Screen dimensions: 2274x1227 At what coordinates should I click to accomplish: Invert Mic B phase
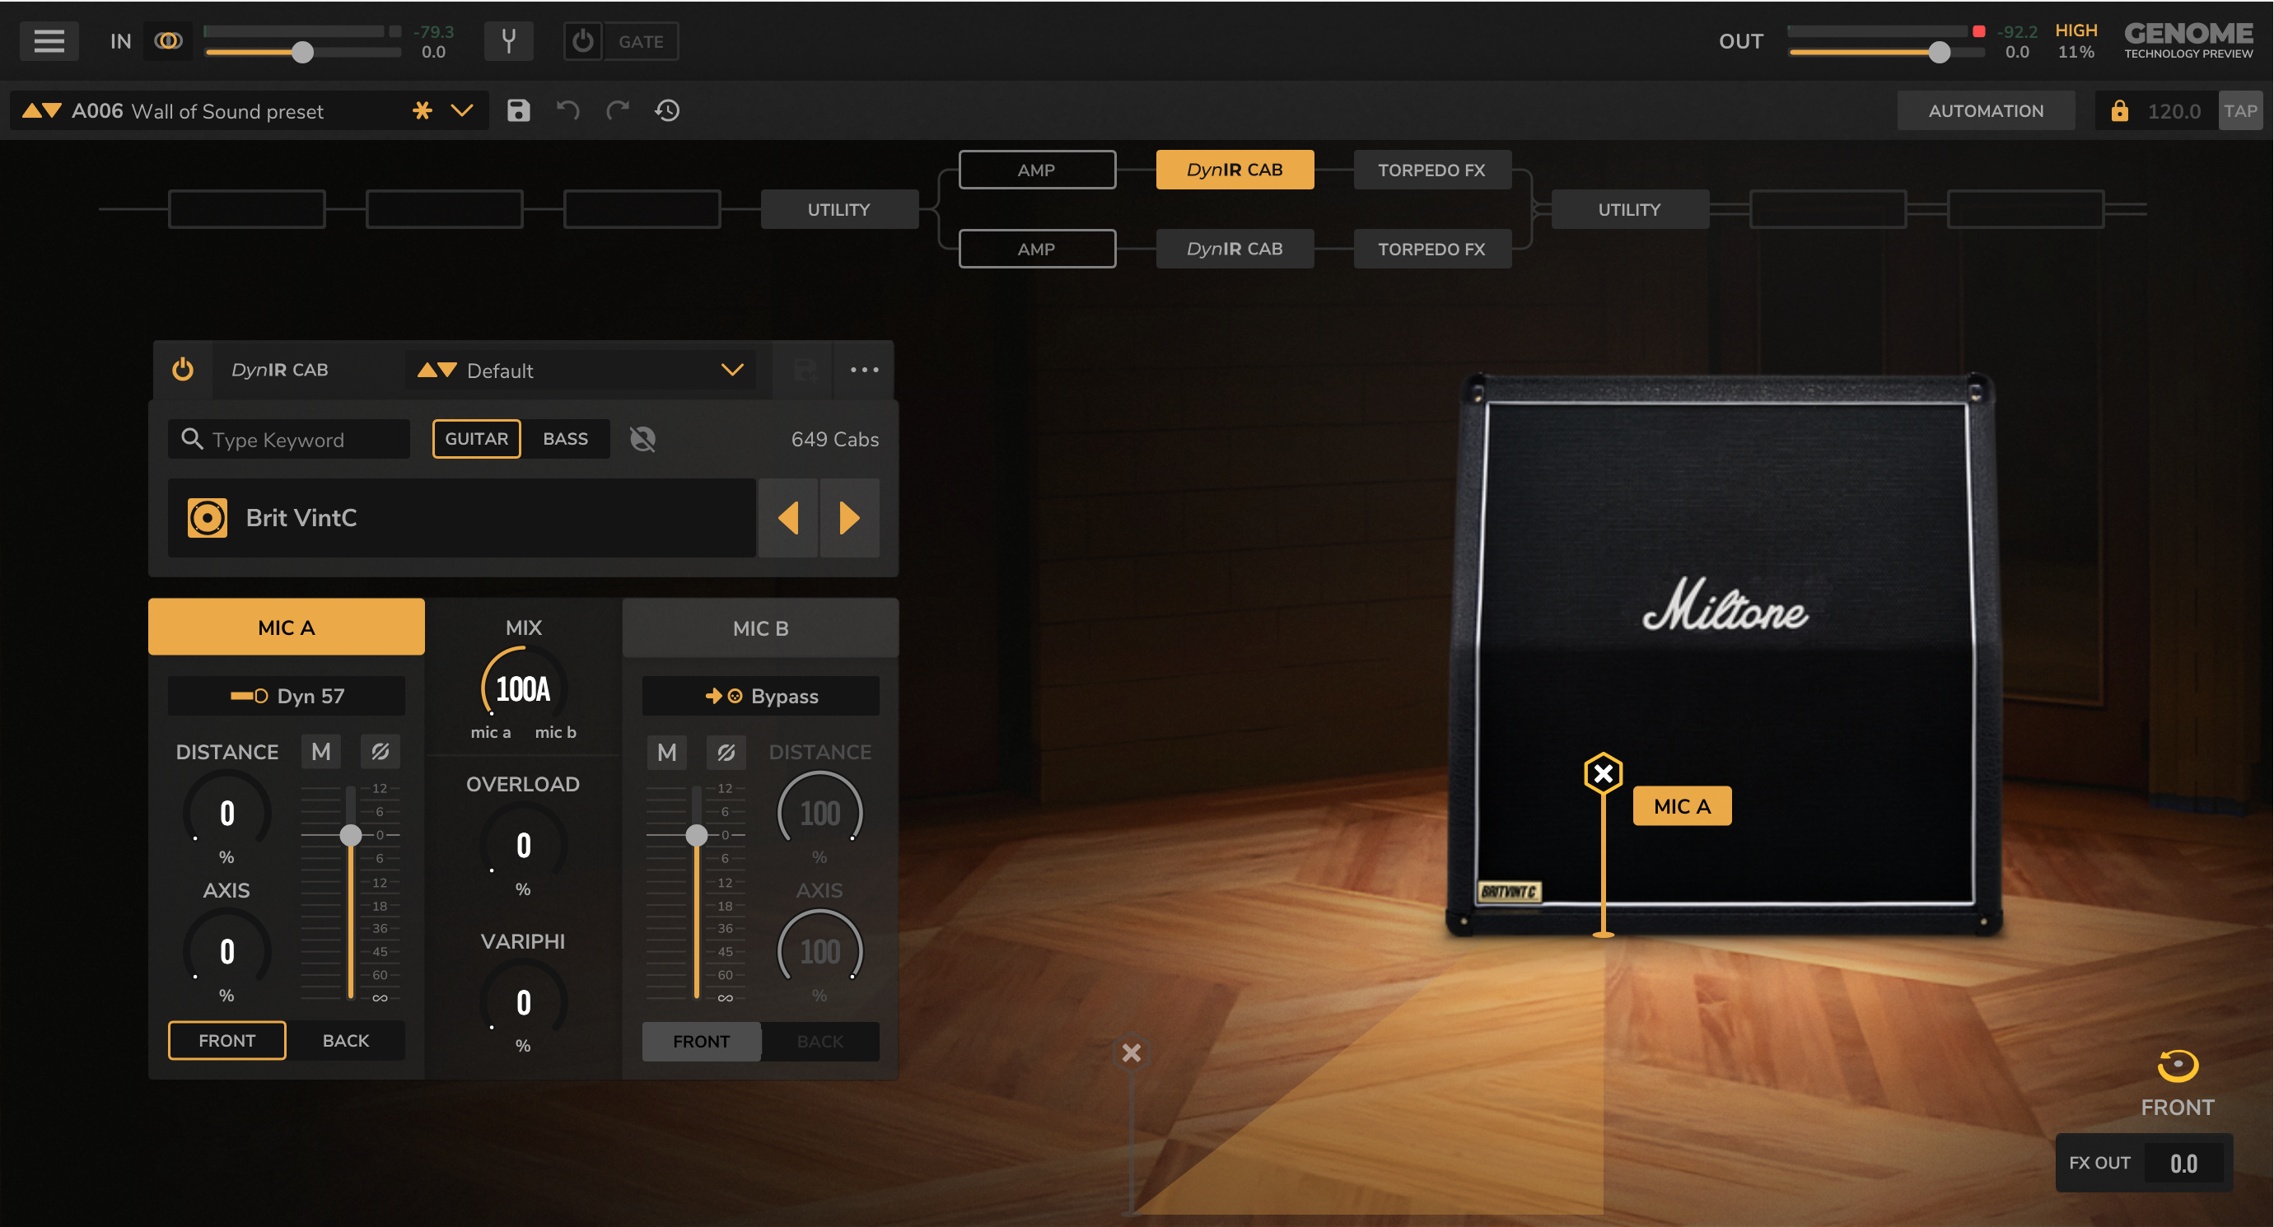tap(726, 752)
